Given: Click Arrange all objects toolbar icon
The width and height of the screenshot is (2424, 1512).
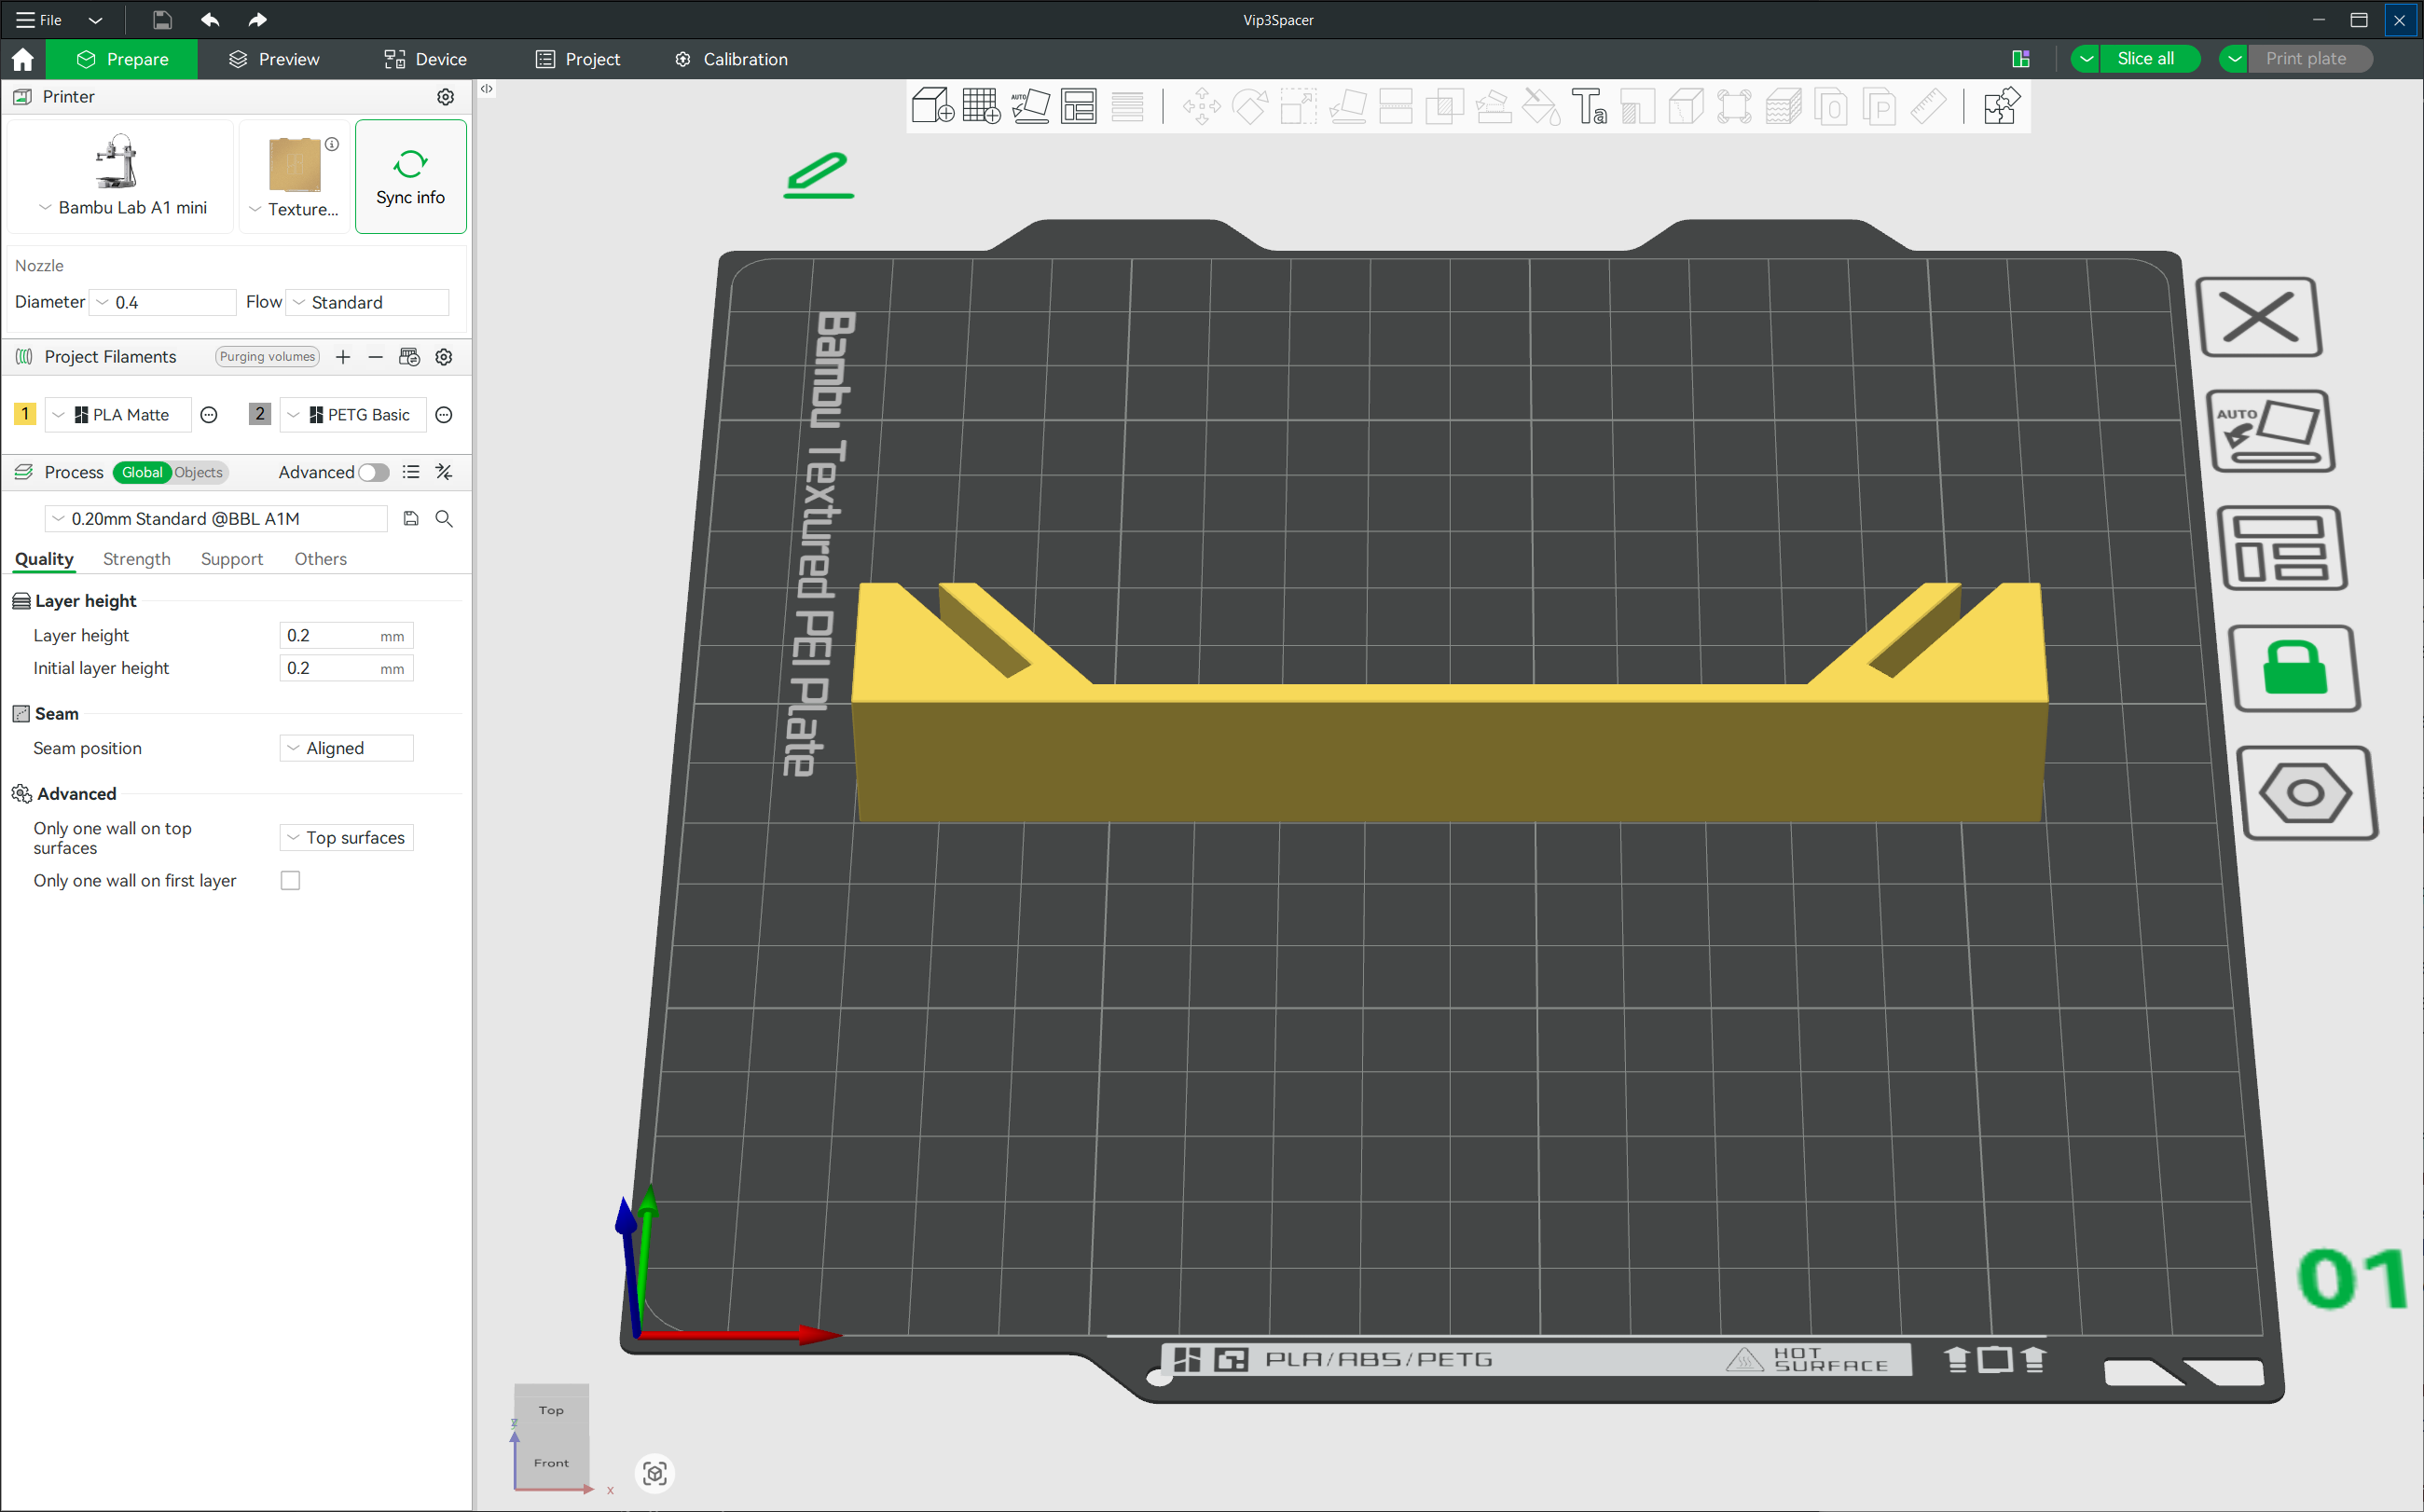Looking at the screenshot, I should [x=1079, y=106].
